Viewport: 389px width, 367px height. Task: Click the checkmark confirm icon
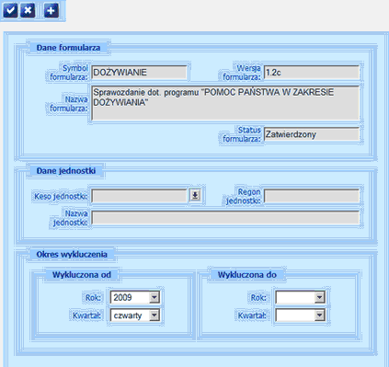[10, 10]
